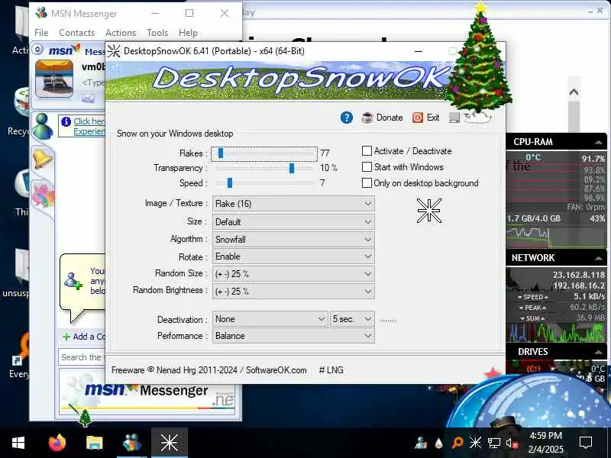Viewport: 611px width, 458px height.
Task: Click the MSN display picture thumbnail
Action: click(x=54, y=79)
